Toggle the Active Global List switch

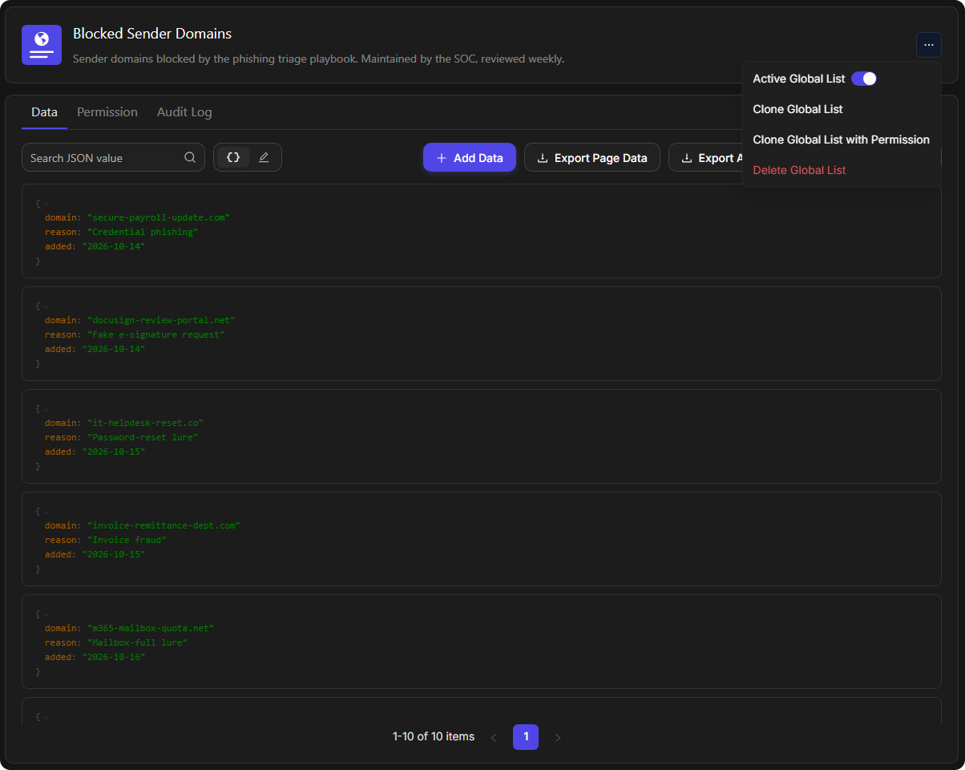tap(864, 79)
